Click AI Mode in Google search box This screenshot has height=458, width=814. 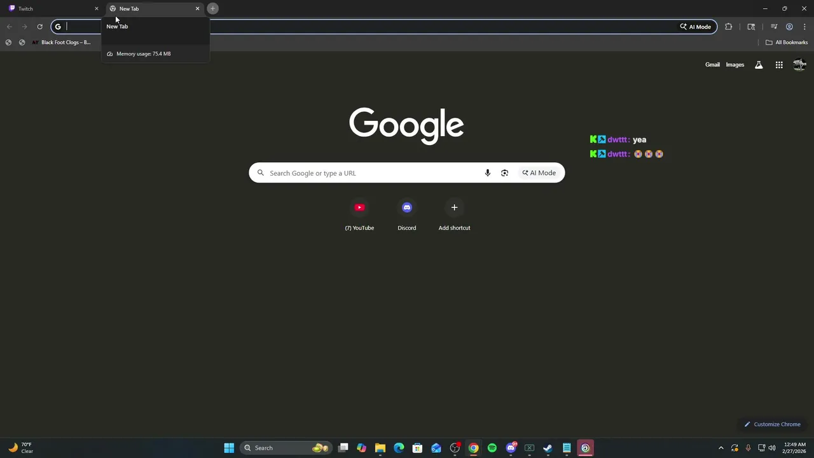coord(539,173)
